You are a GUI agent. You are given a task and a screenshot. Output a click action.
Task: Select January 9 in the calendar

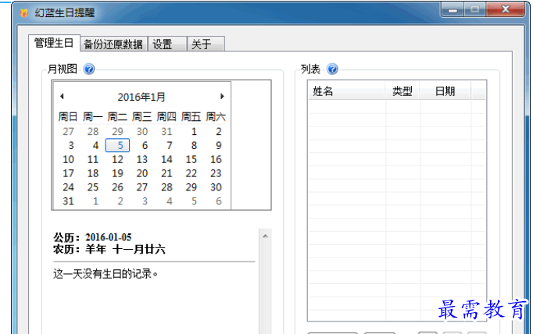219,145
